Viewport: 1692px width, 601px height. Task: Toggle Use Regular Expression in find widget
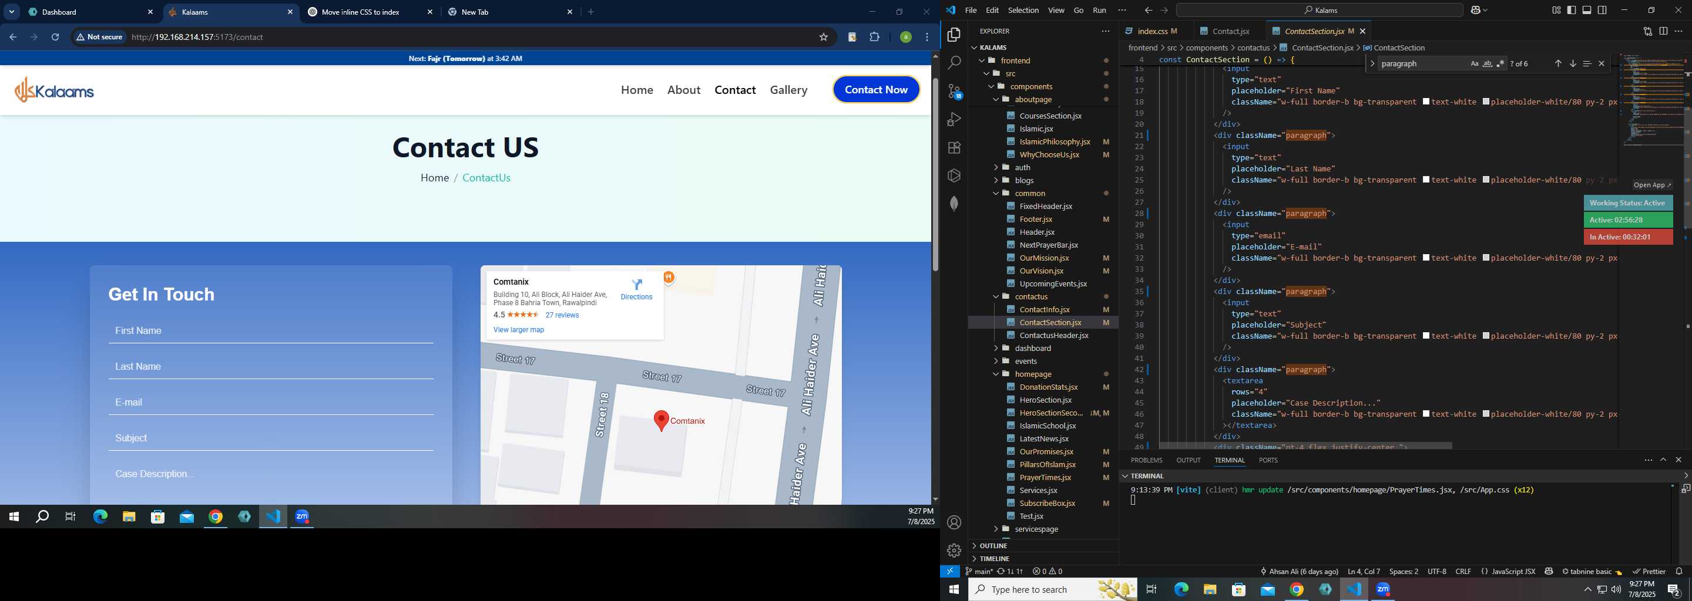pos(1500,63)
